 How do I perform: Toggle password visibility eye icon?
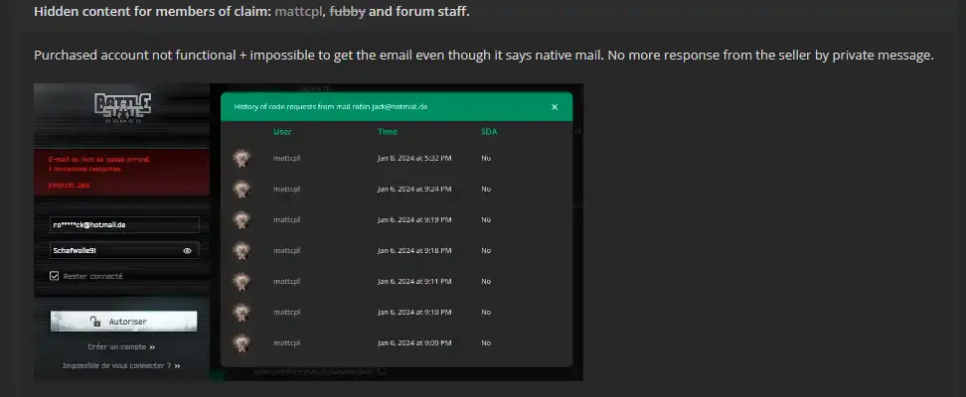click(x=187, y=251)
